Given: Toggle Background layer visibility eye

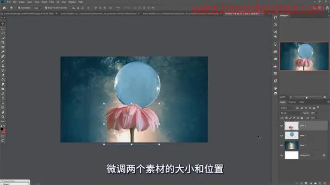Looking at the screenshot, I should pos(281,155).
